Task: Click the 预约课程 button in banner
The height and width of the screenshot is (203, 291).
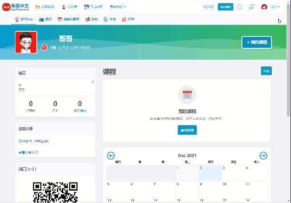Action: click(256, 42)
